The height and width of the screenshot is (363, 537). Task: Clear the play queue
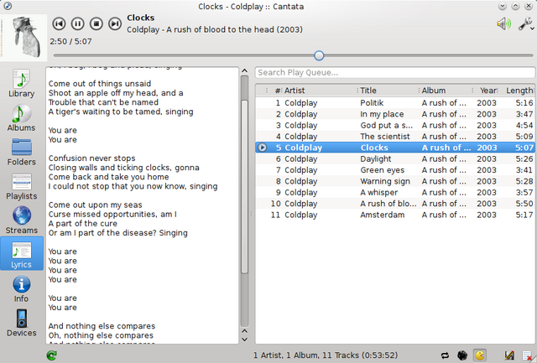[x=528, y=355]
